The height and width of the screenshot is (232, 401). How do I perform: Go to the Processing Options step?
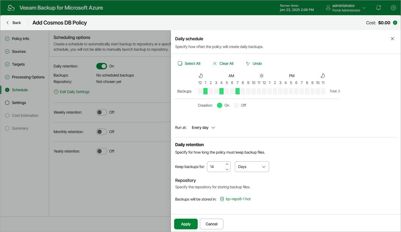28,77
